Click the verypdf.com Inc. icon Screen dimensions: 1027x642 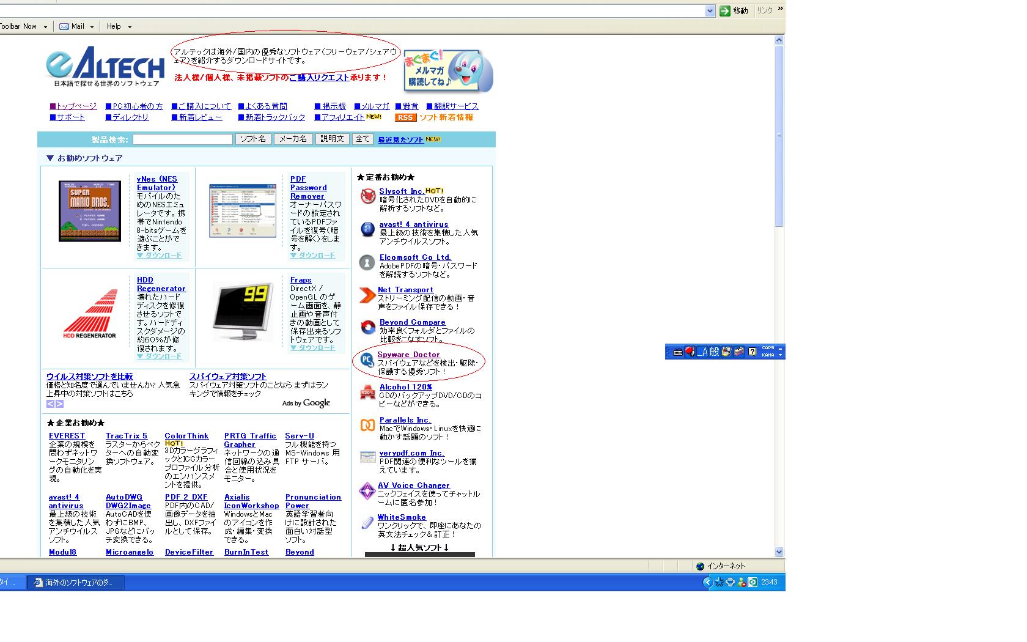368,457
